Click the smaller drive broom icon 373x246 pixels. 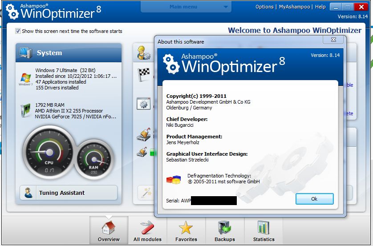142,152
